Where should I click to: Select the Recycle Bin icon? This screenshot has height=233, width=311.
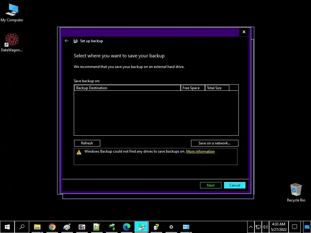[296, 193]
